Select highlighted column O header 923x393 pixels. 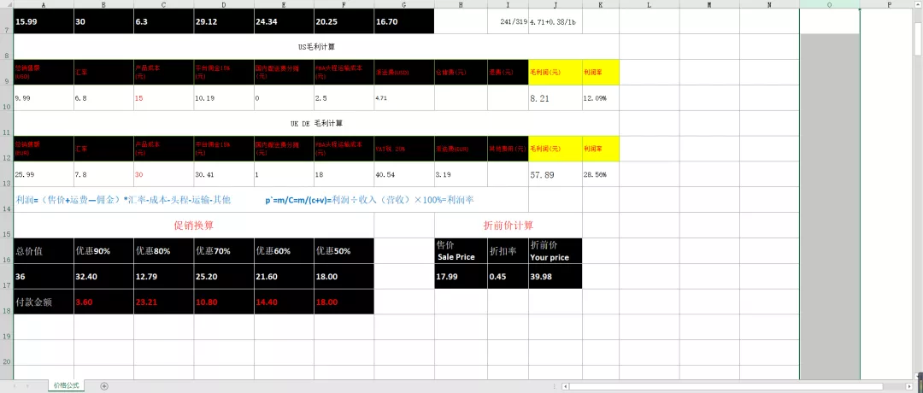(x=829, y=4)
